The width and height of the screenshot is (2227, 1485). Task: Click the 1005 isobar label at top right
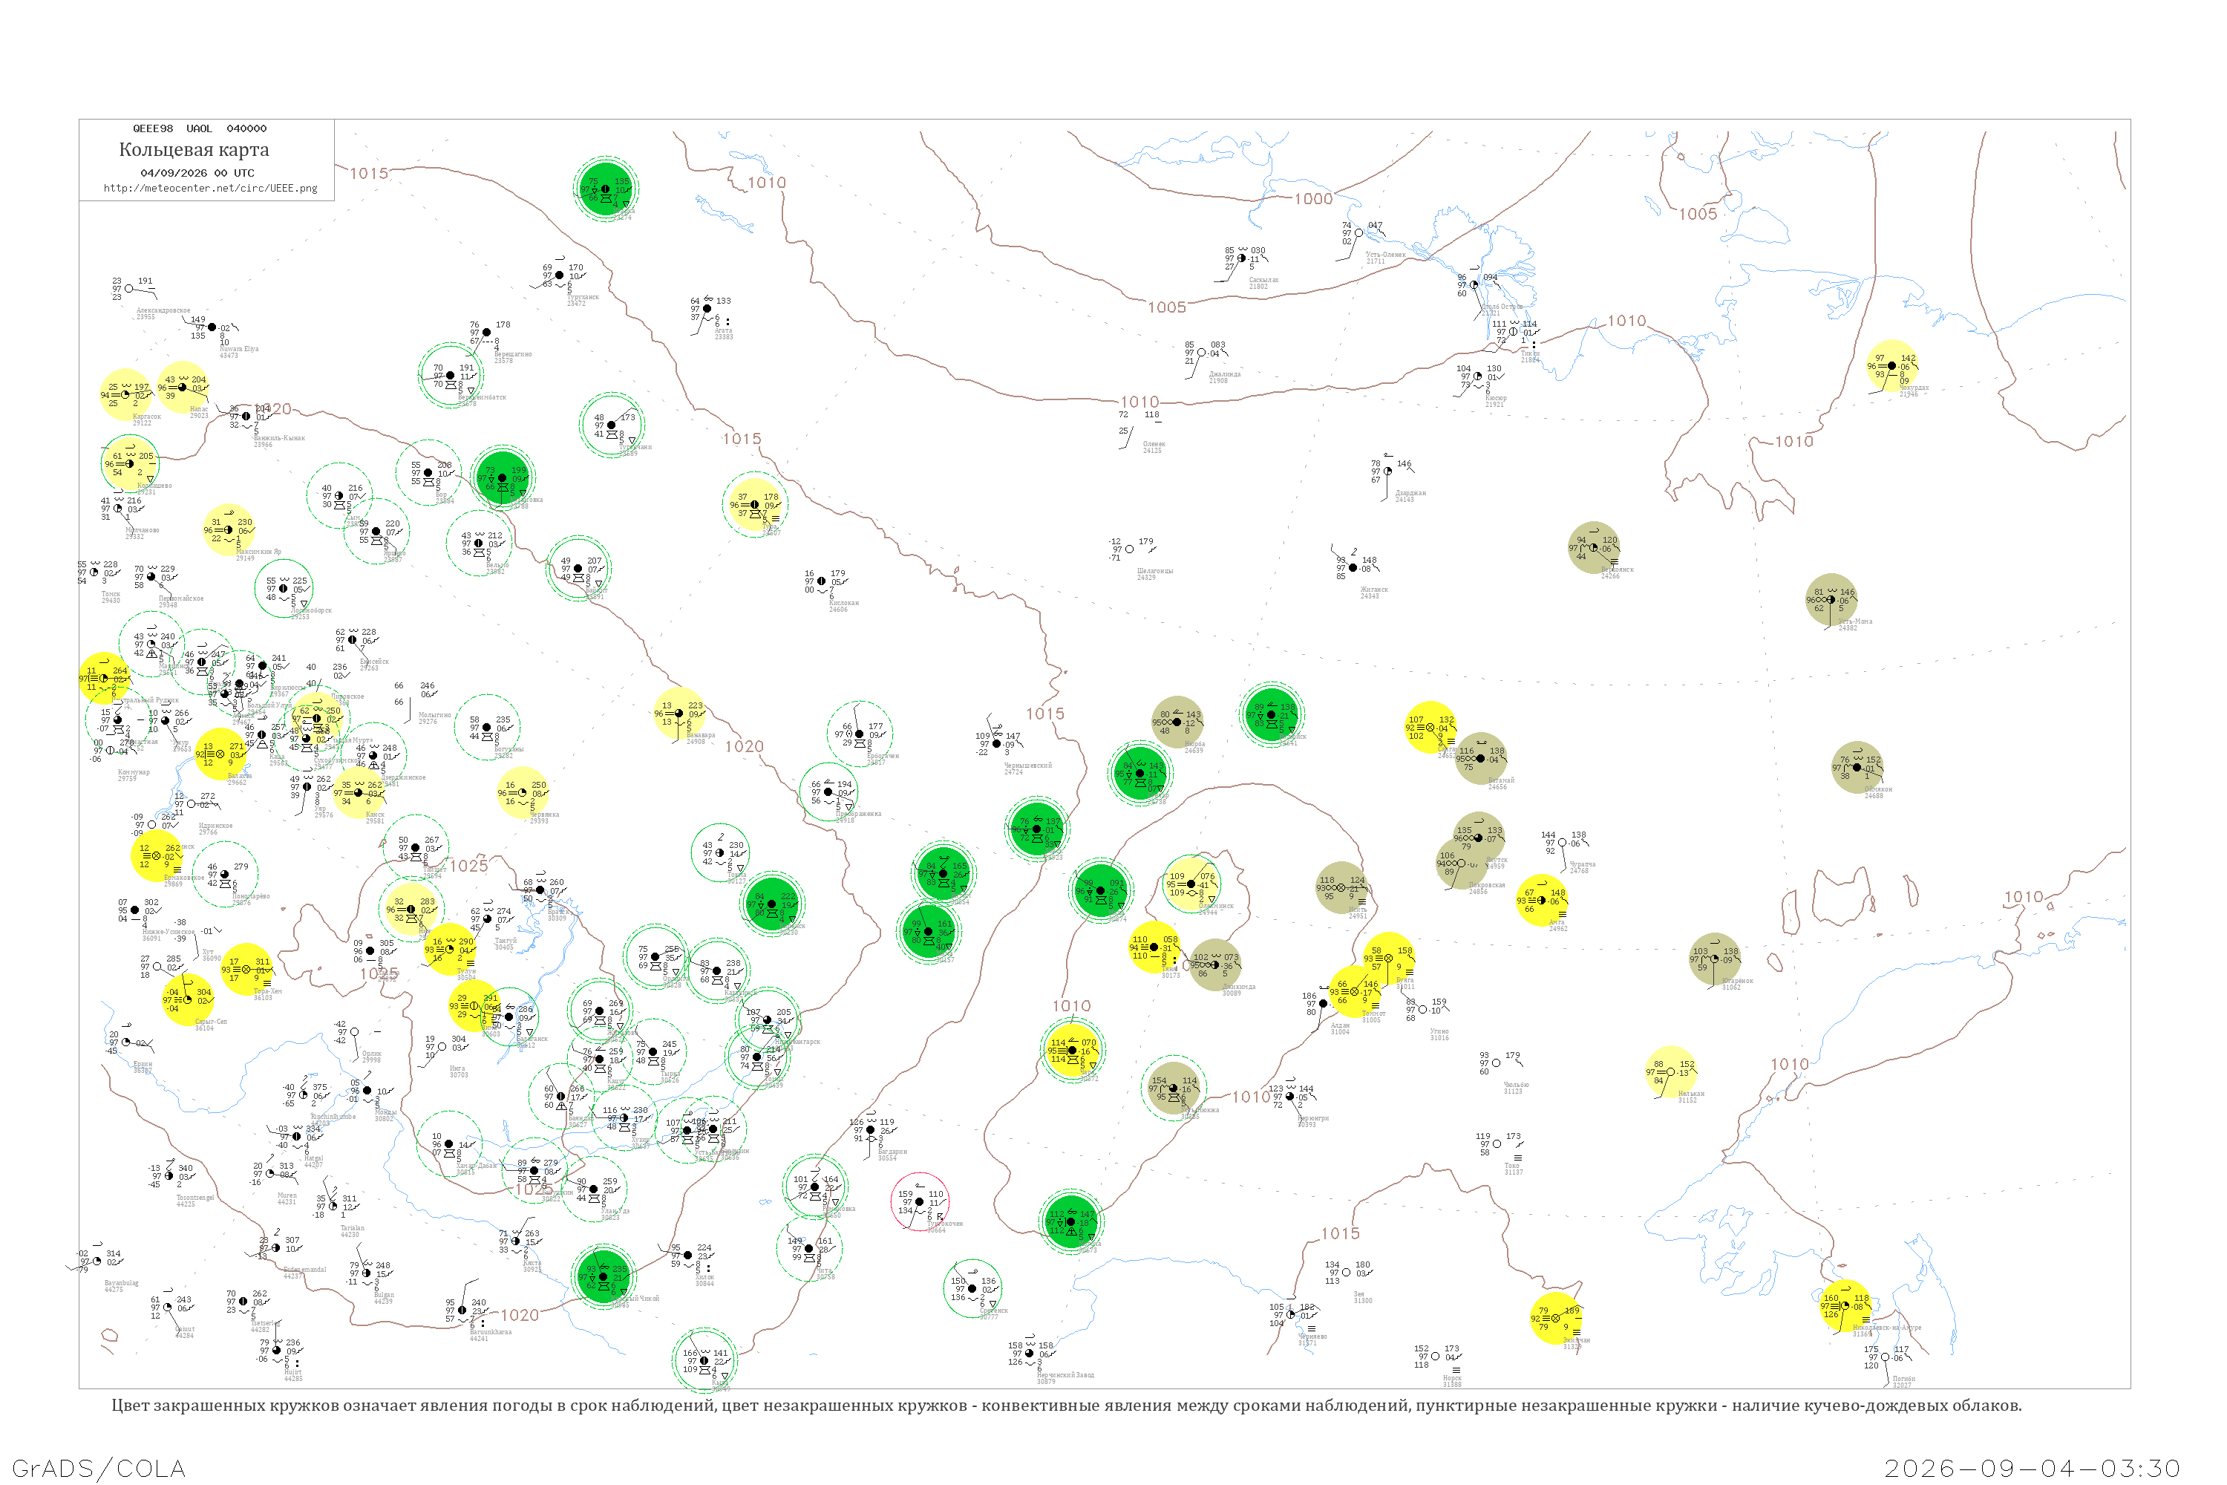[1698, 214]
